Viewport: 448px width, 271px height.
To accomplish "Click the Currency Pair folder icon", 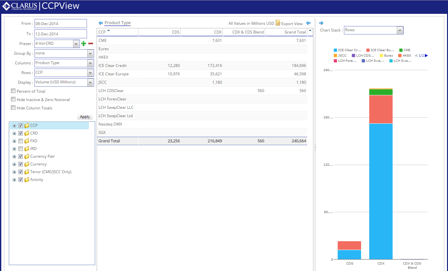I will [x=27, y=156].
